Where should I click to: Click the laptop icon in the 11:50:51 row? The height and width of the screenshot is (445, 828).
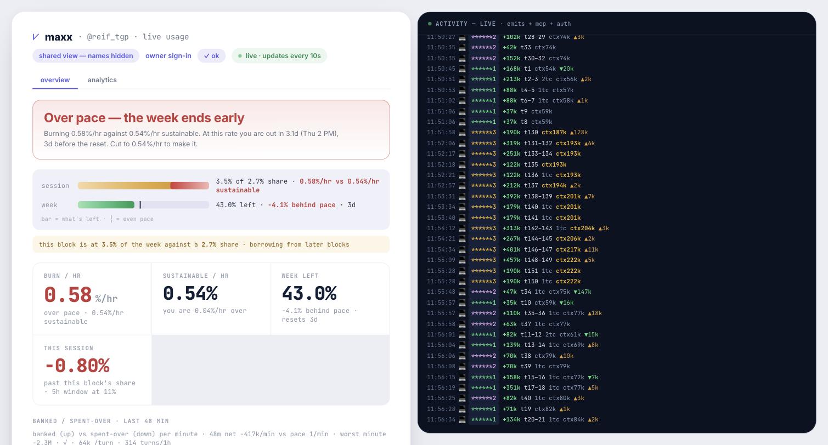point(462,79)
